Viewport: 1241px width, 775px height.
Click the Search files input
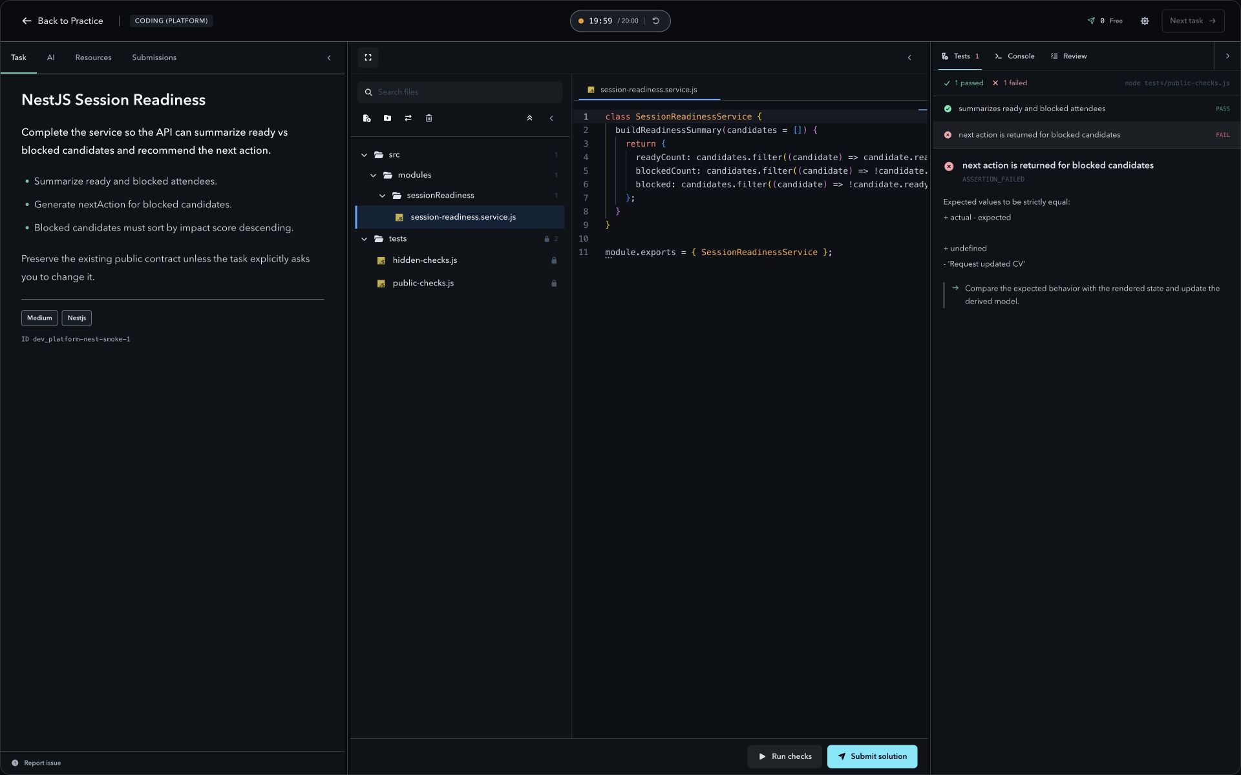click(x=460, y=92)
